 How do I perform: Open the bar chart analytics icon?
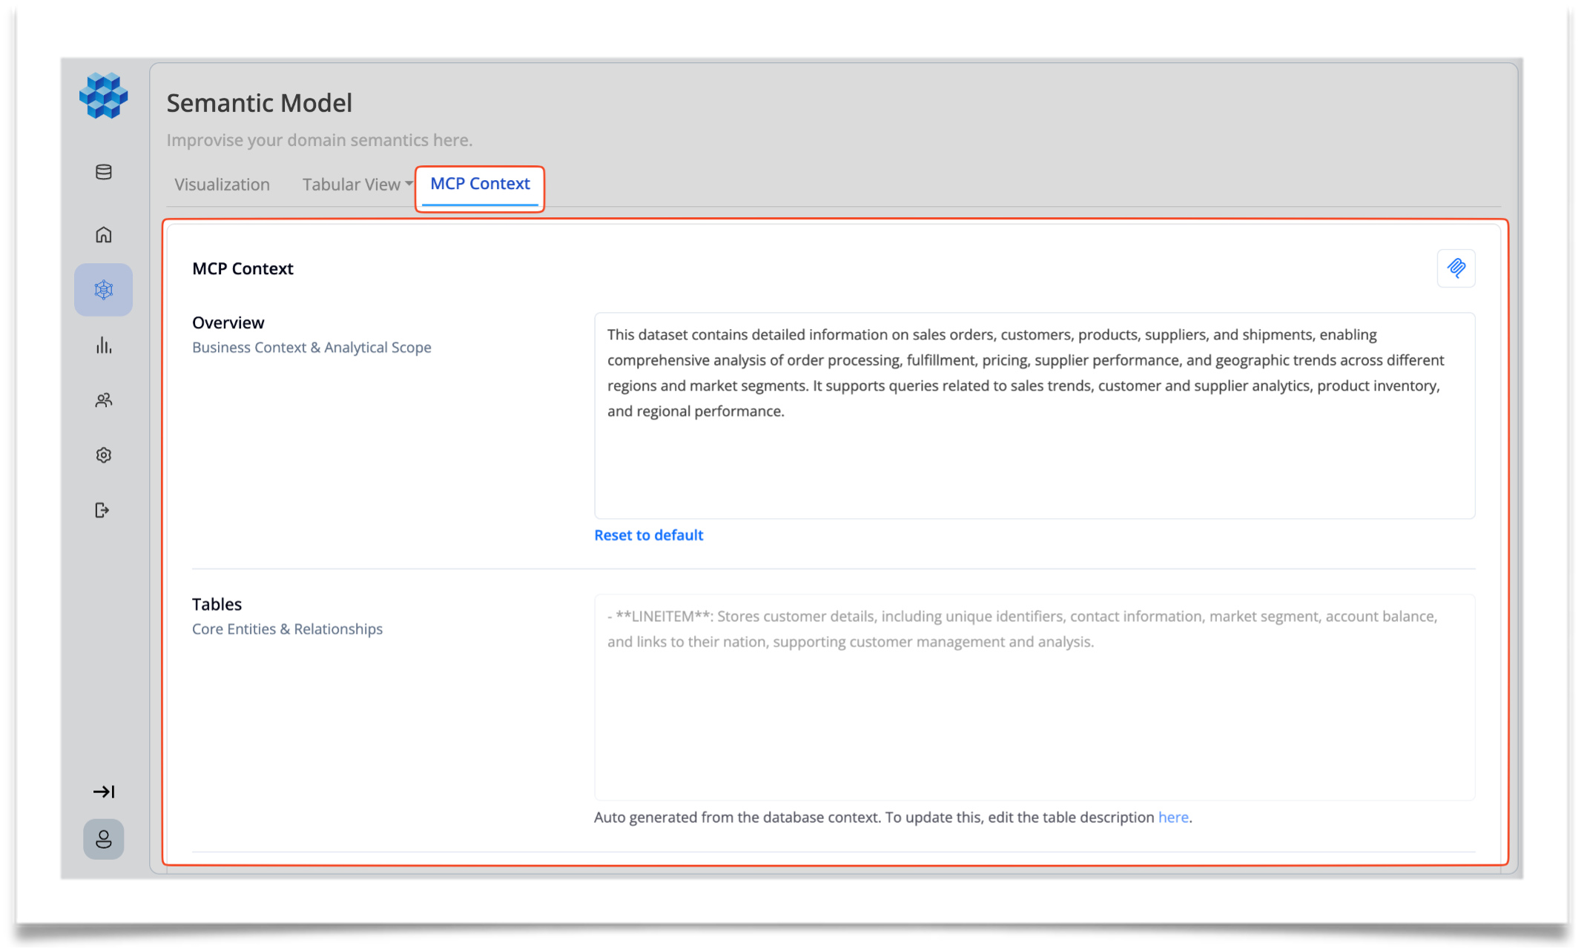[104, 345]
